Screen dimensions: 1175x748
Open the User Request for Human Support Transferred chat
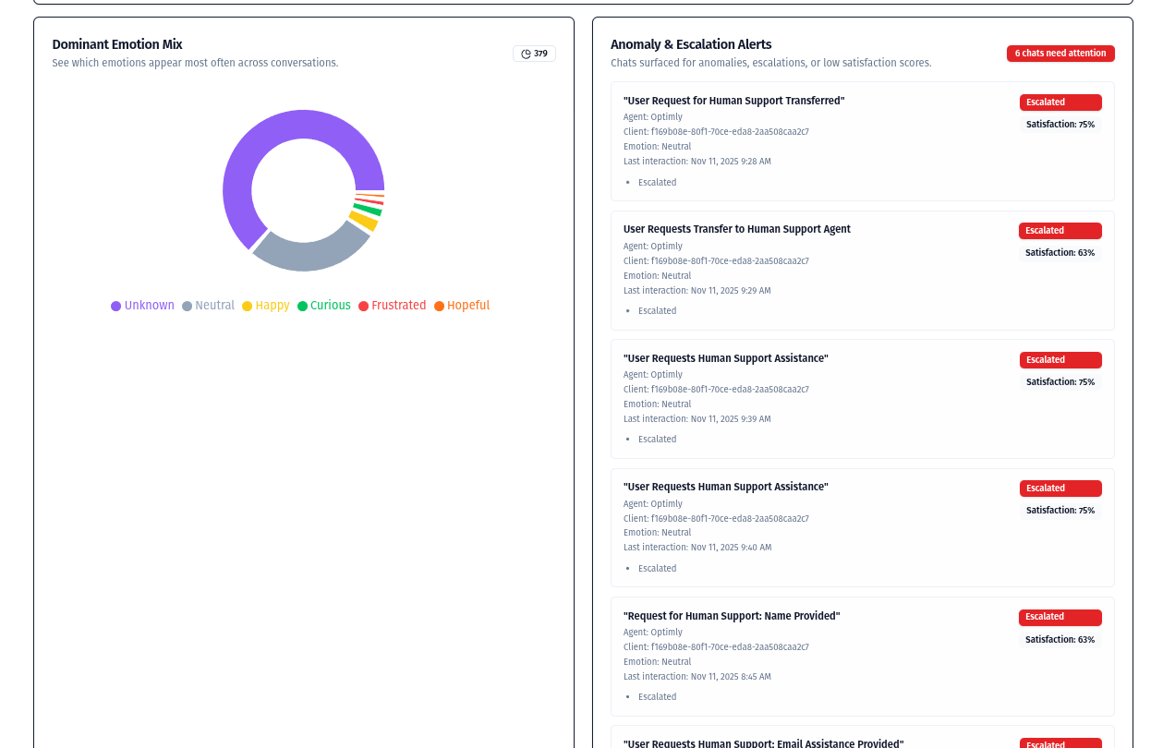pyautogui.click(x=733, y=101)
